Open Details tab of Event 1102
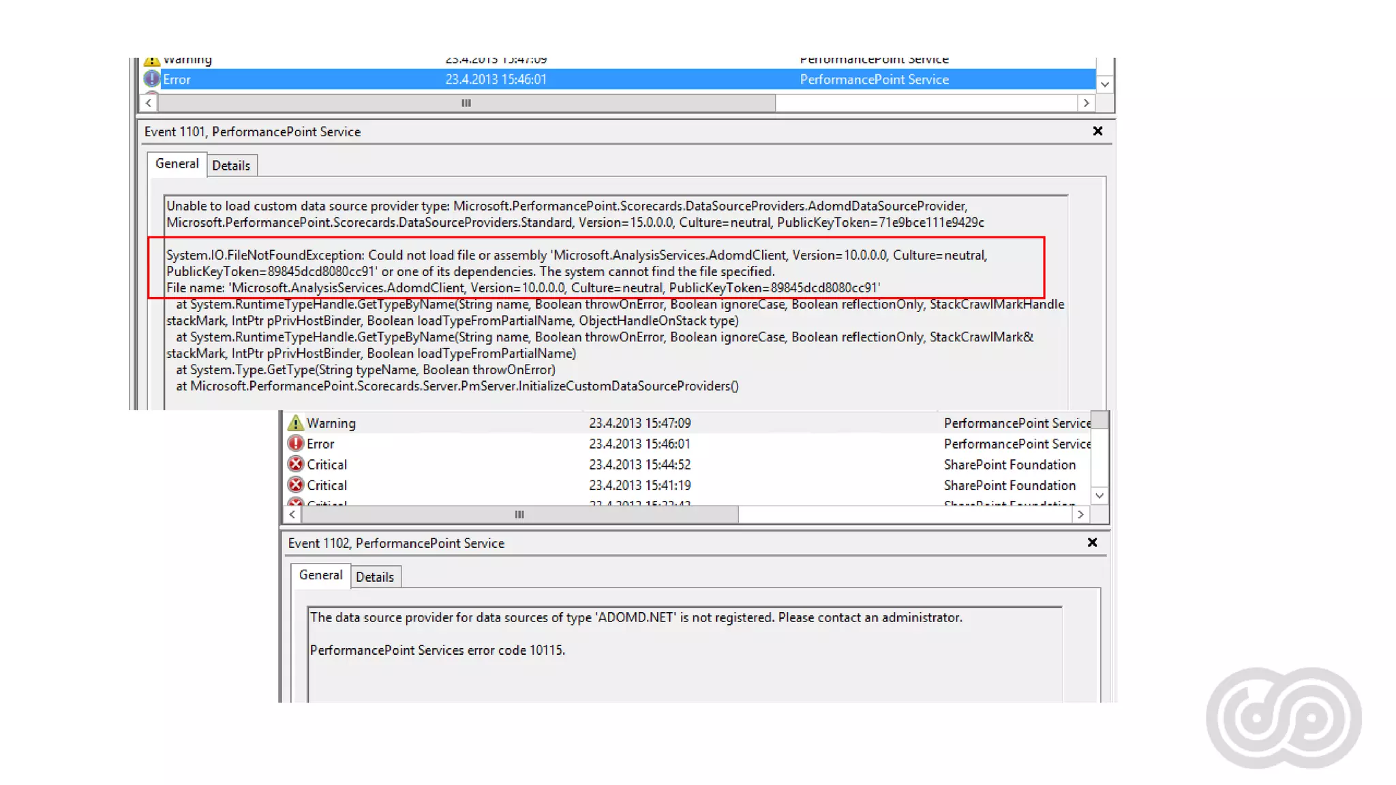 [x=375, y=577]
